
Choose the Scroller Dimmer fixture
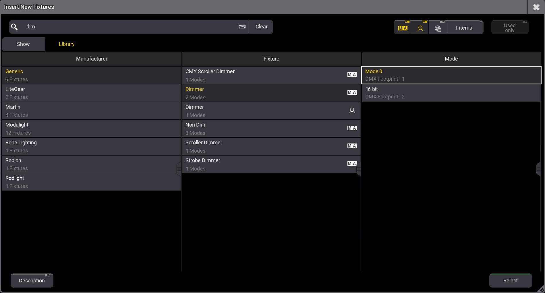[x=271, y=146]
